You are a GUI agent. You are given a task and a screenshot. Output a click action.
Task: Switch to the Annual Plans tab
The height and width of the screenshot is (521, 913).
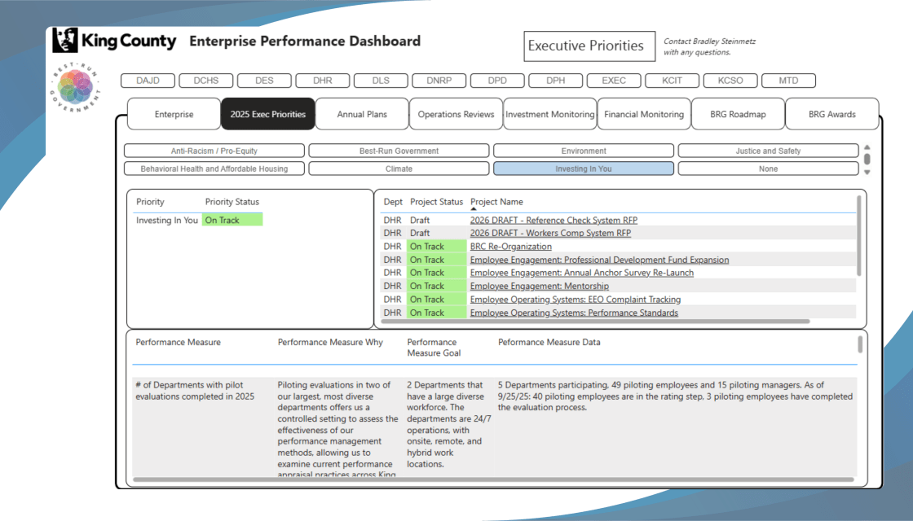pos(362,114)
